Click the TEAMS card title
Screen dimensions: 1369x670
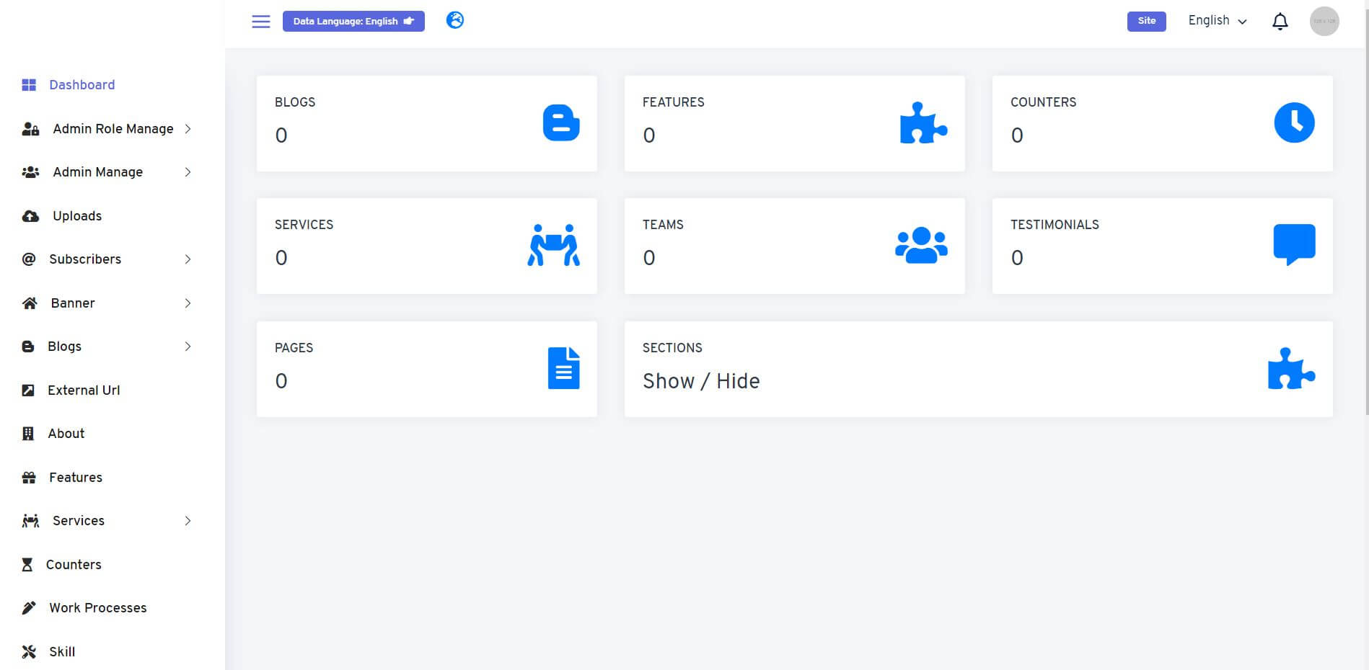(x=663, y=225)
